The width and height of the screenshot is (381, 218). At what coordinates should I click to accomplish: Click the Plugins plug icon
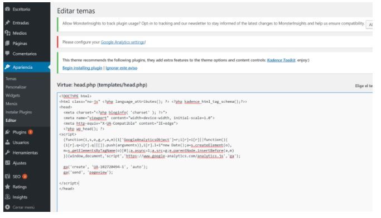tap(7, 132)
